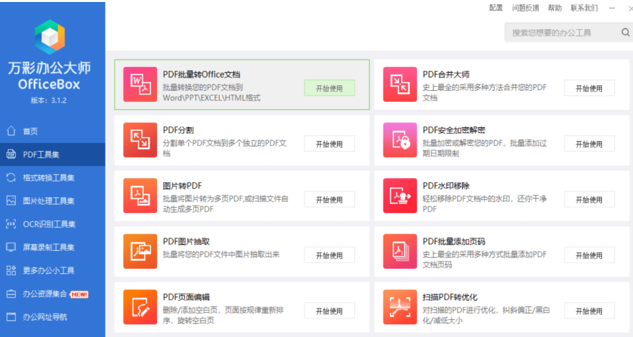
Task: Open the 扫描PDF转优化 icon
Action: (400, 307)
